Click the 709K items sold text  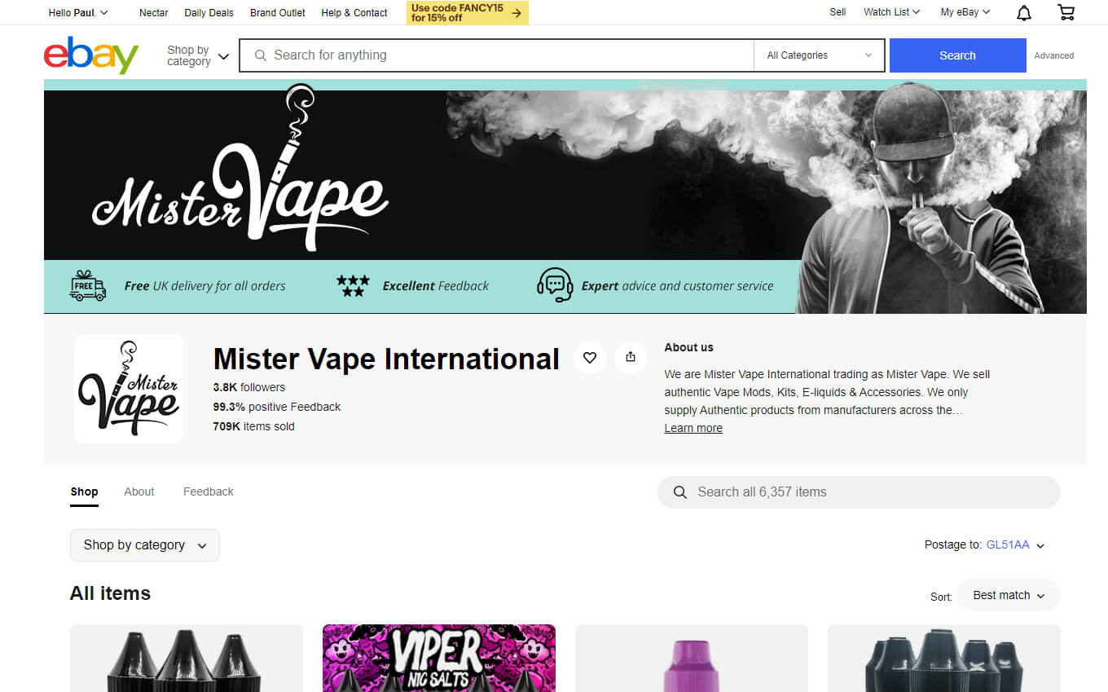[x=253, y=426]
